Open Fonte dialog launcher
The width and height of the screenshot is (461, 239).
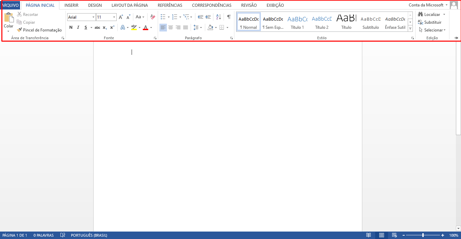155,38
